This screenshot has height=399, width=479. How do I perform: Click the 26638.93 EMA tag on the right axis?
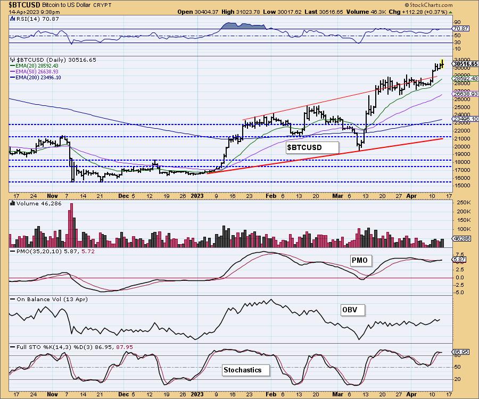(466, 94)
